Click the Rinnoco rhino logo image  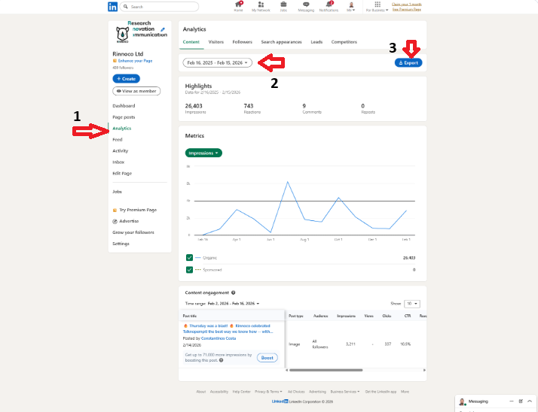(123, 35)
